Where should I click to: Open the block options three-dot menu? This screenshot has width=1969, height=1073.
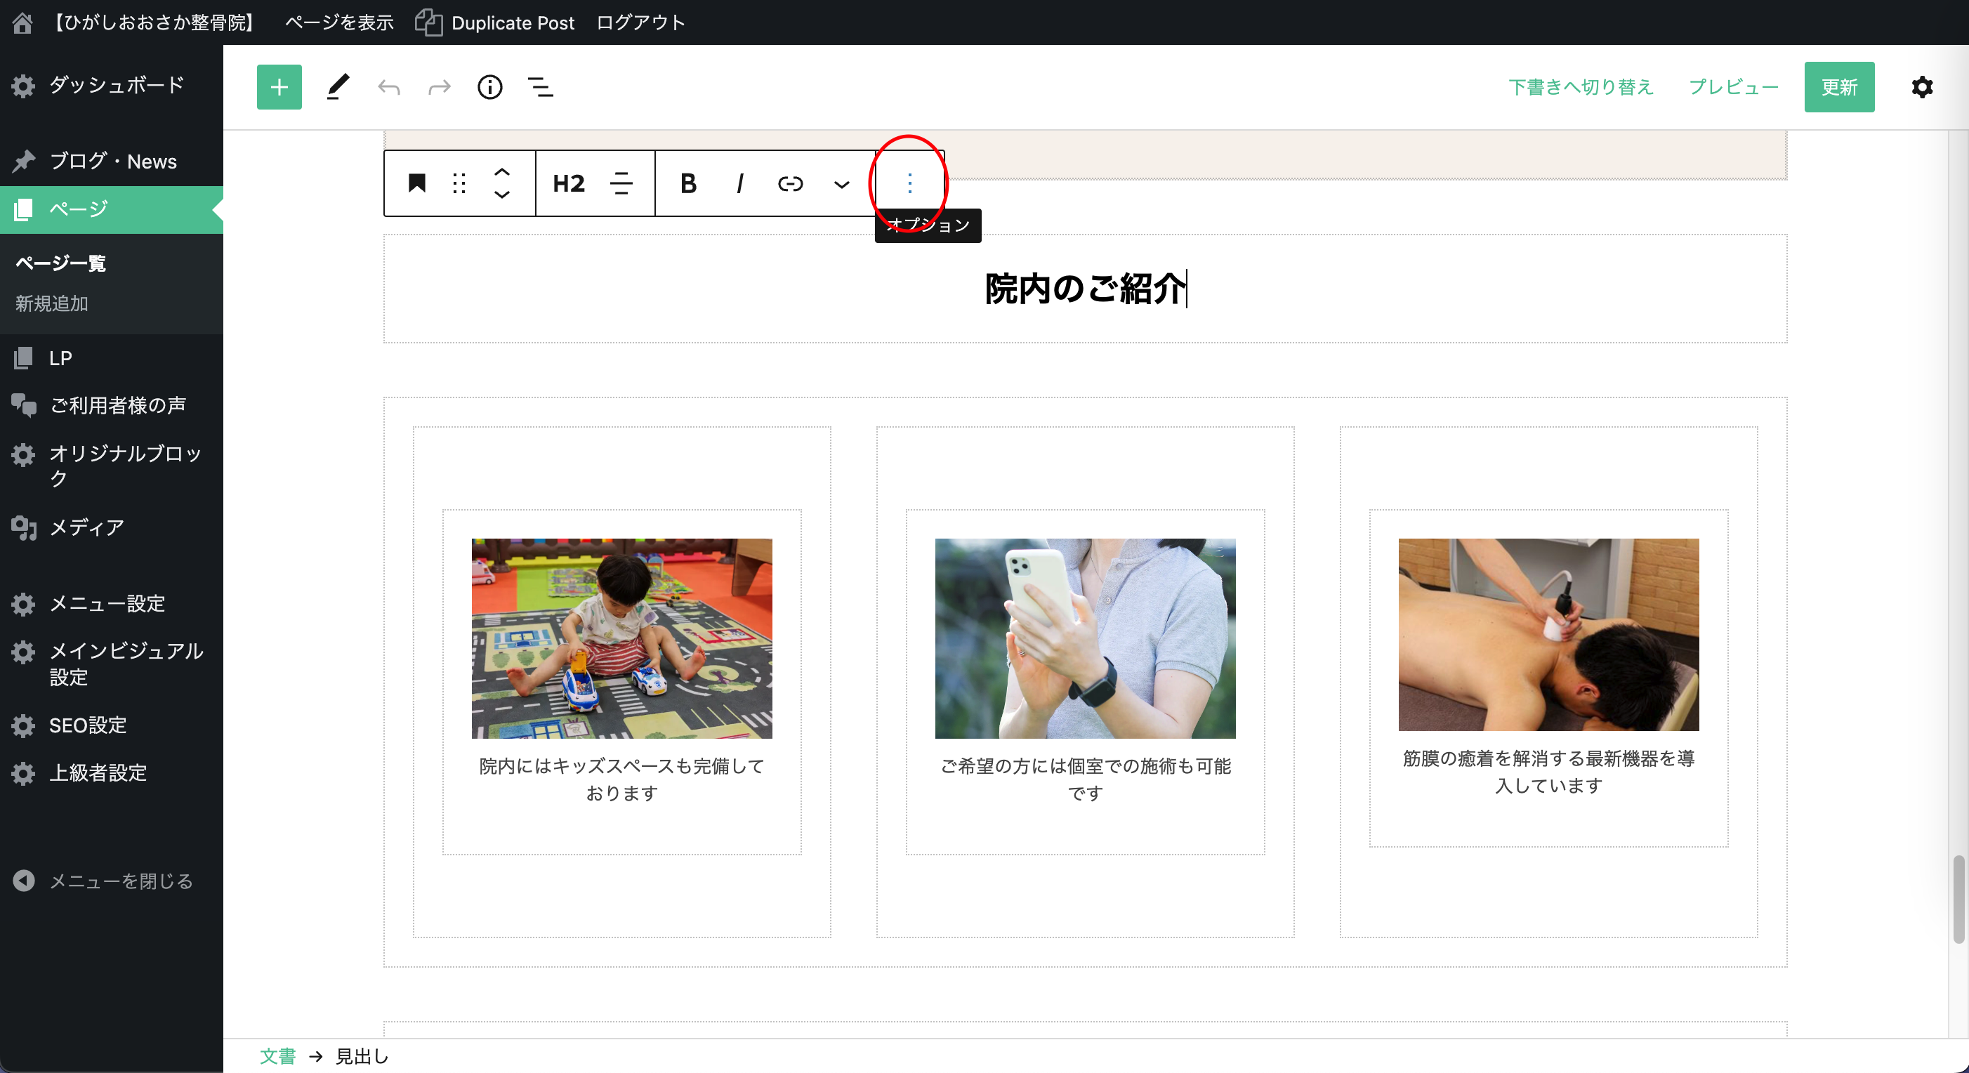point(909,183)
